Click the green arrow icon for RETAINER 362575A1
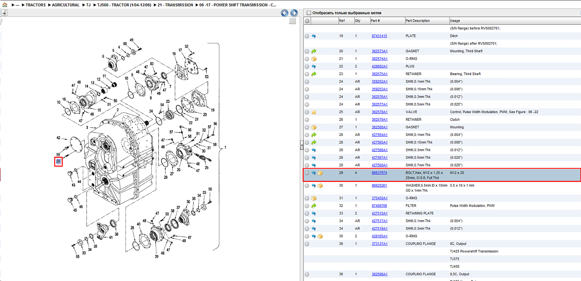The image size is (581, 281). (x=314, y=74)
